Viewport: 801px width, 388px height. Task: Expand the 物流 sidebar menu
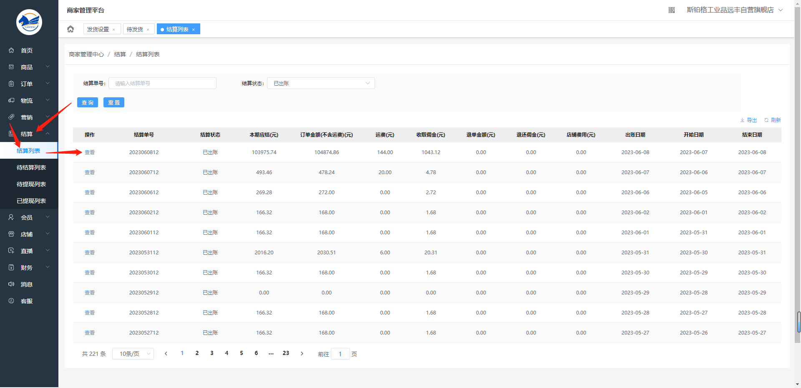point(48,100)
